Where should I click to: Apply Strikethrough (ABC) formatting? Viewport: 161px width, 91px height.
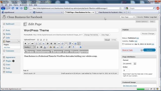tap(32, 43)
